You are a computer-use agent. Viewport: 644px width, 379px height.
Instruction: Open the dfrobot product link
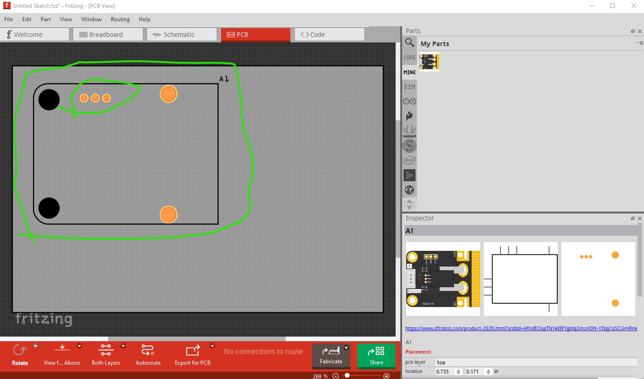coord(521,328)
